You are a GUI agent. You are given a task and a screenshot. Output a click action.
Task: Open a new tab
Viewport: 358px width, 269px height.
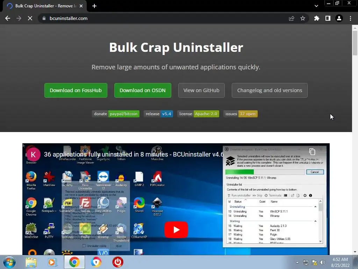(x=94, y=6)
